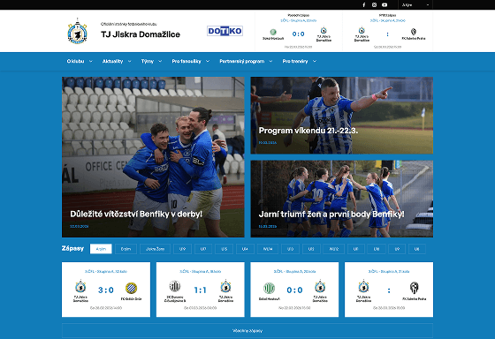The image size is (495, 339).
Task: Select the U19 matches tab
Action: [x=182, y=249]
